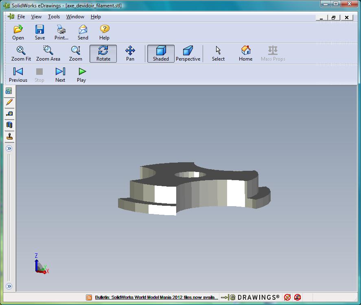
Task: Open the Measure tape tool in sidebar
Action: click(x=9, y=114)
